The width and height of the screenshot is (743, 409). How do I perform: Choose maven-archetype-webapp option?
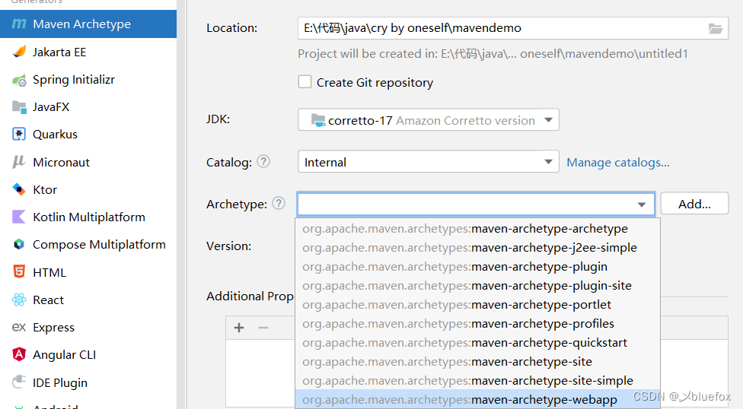tap(477, 399)
